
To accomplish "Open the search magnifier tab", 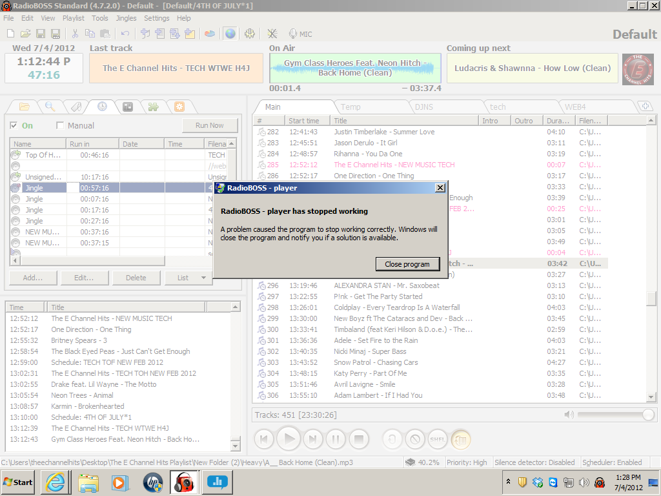I will [50, 107].
